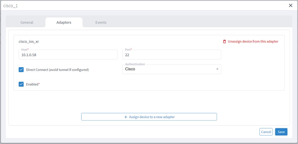Focus the Port field containing 22
298x144 pixels.
point(172,55)
